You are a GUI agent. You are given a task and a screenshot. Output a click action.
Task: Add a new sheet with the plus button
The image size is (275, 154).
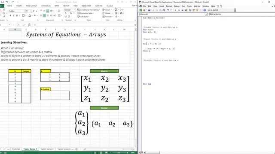click(x=76, y=149)
